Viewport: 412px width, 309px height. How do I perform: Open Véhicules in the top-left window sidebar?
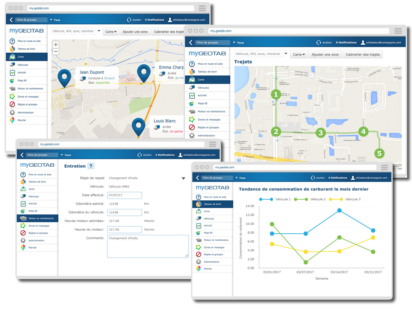pyautogui.click(x=27, y=65)
